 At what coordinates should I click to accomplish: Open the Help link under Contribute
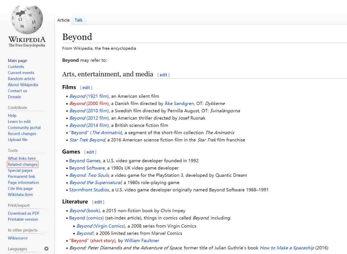pos(12,115)
